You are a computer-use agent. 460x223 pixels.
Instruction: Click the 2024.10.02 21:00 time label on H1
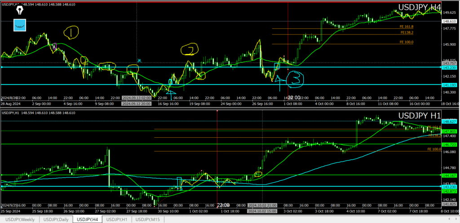262,206
